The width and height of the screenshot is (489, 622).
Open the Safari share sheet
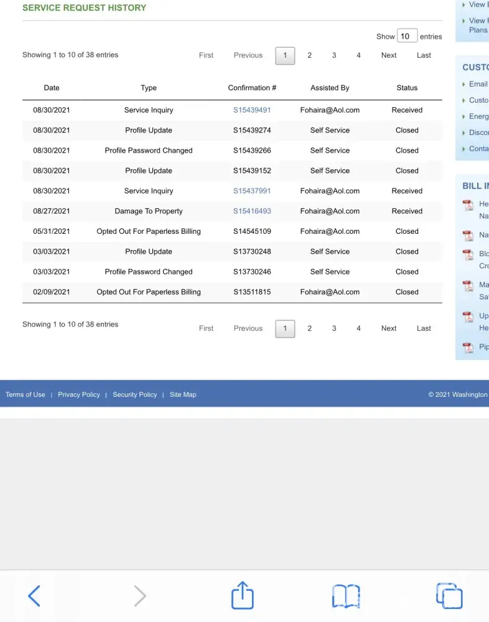(x=243, y=595)
